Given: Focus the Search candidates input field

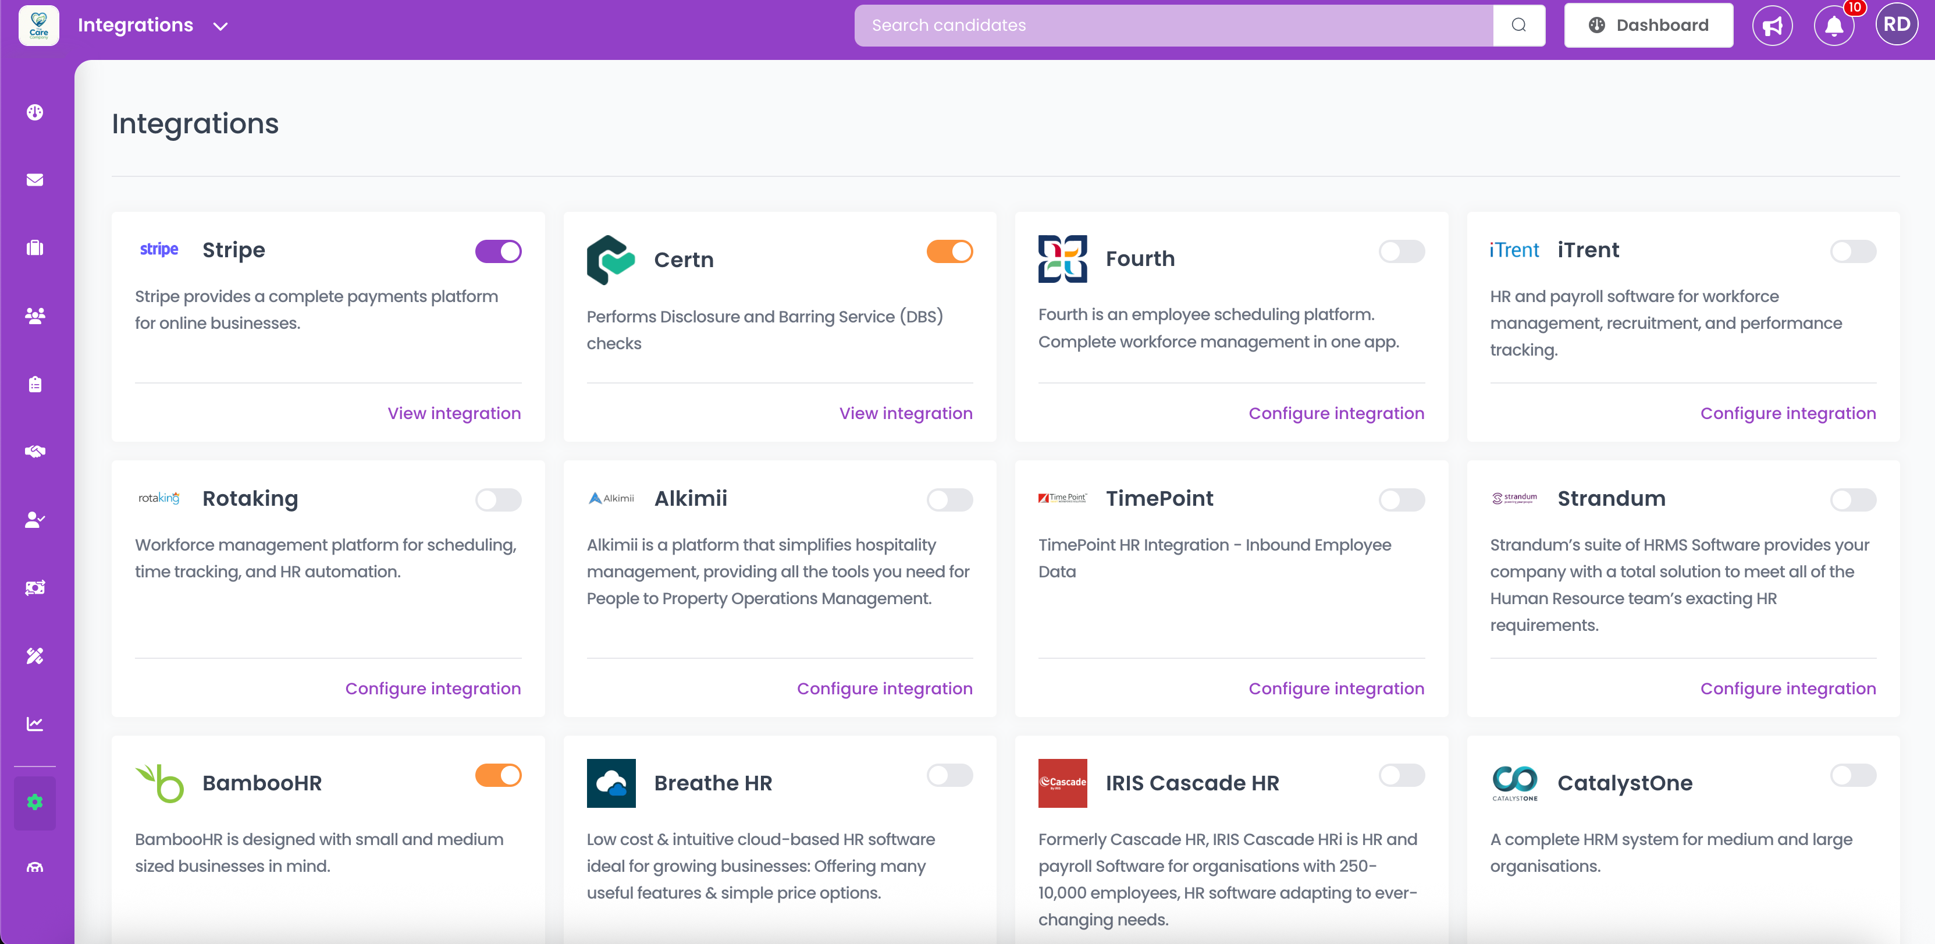Looking at the screenshot, I should (1173, 26).
